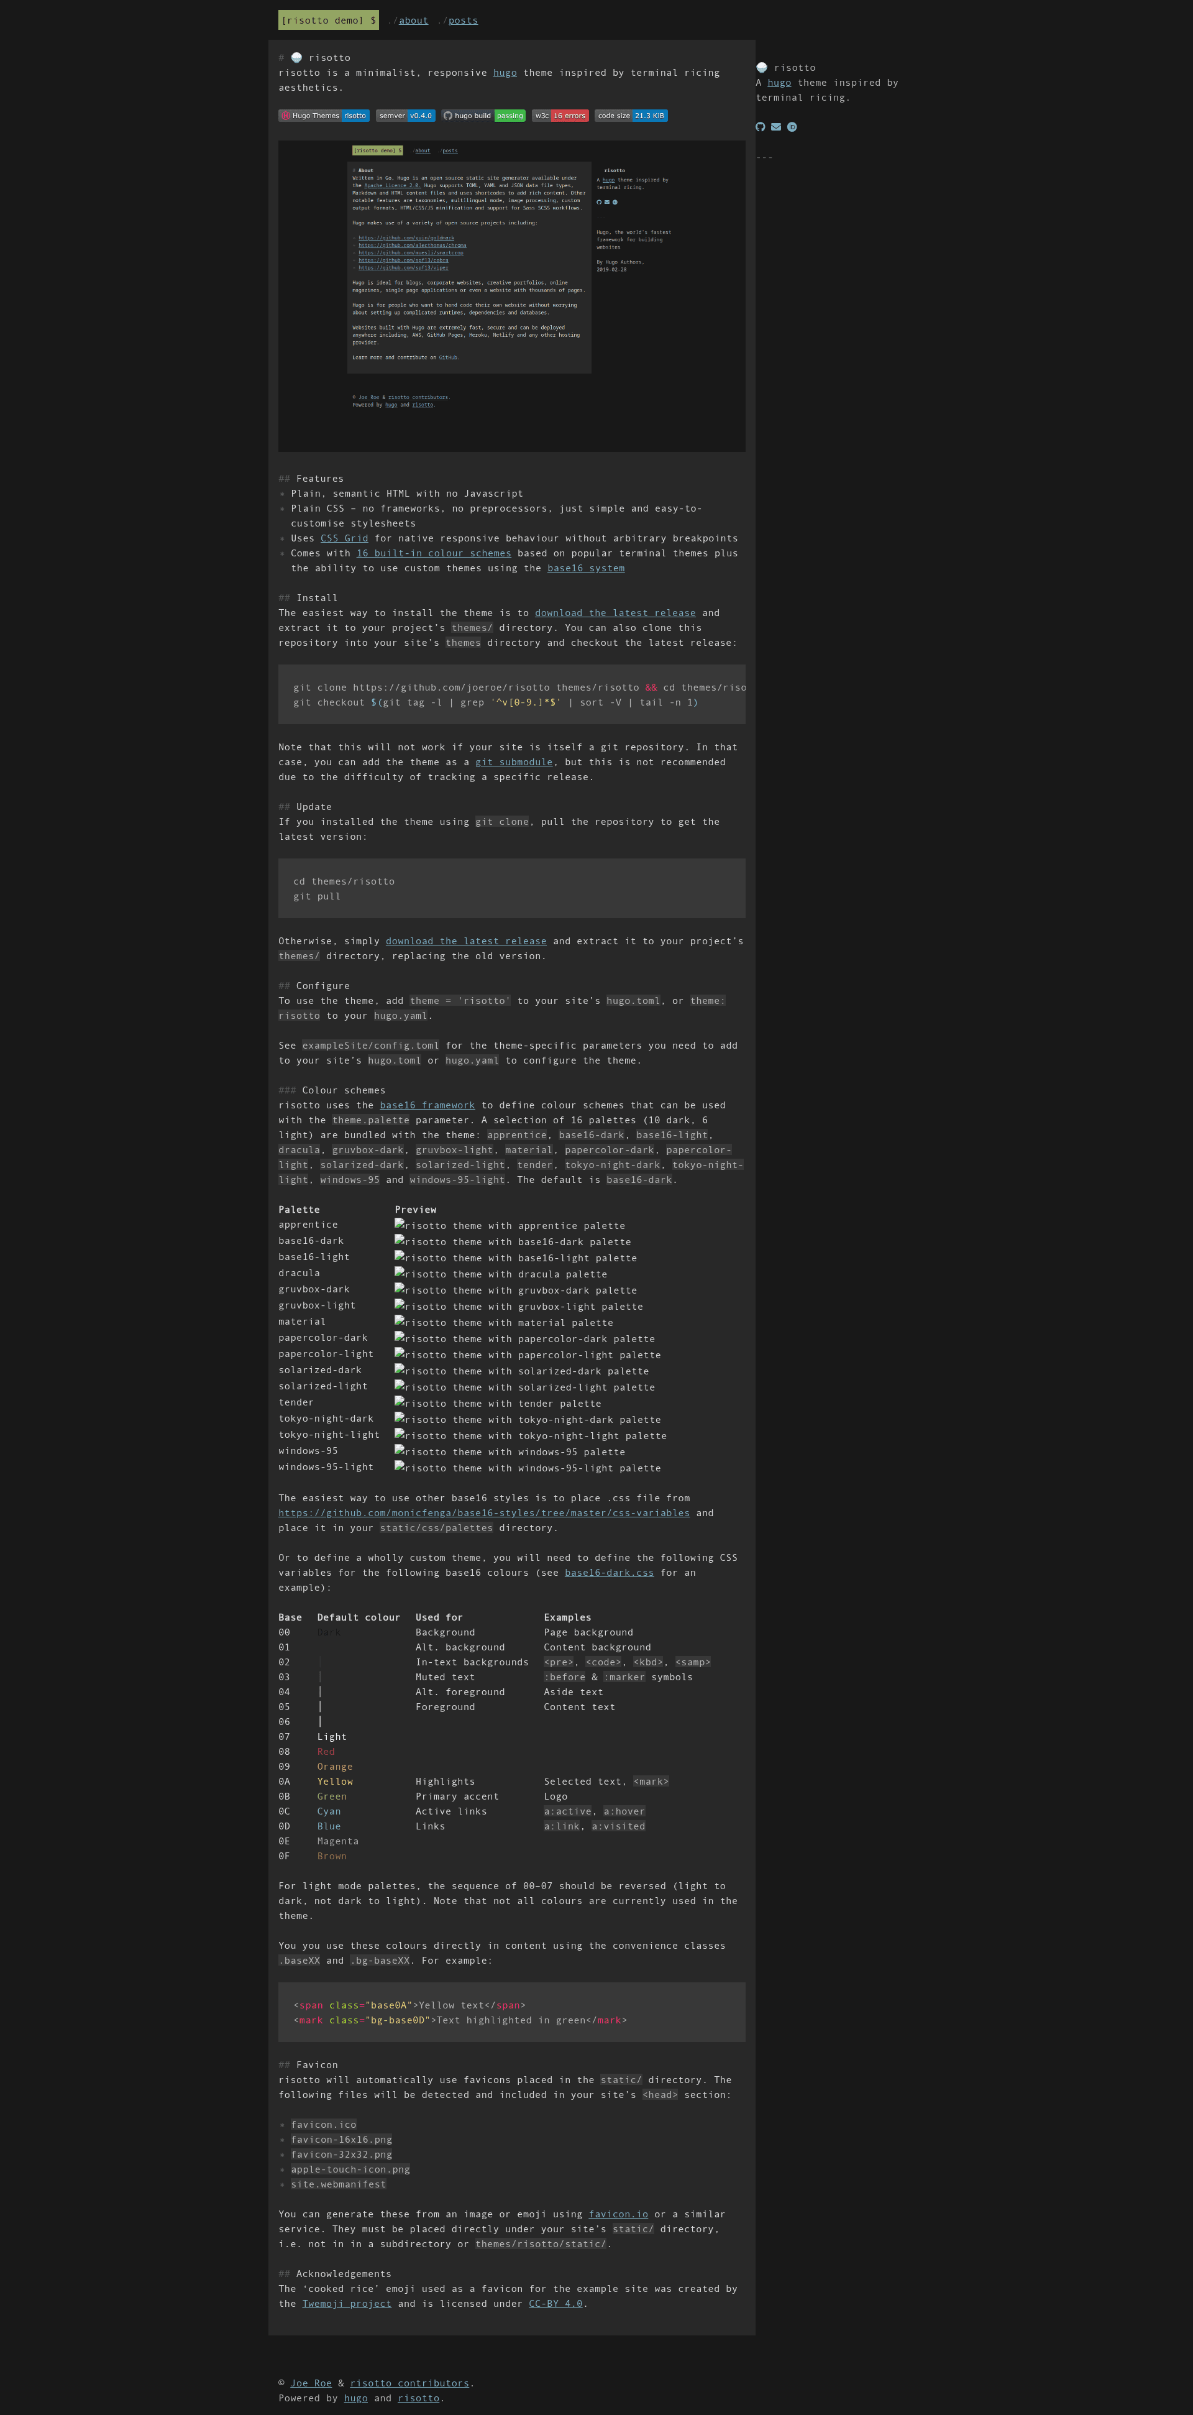The image size is (1193, 2415).
Task: Click download the latest release under Install
Action: (616, 613)
